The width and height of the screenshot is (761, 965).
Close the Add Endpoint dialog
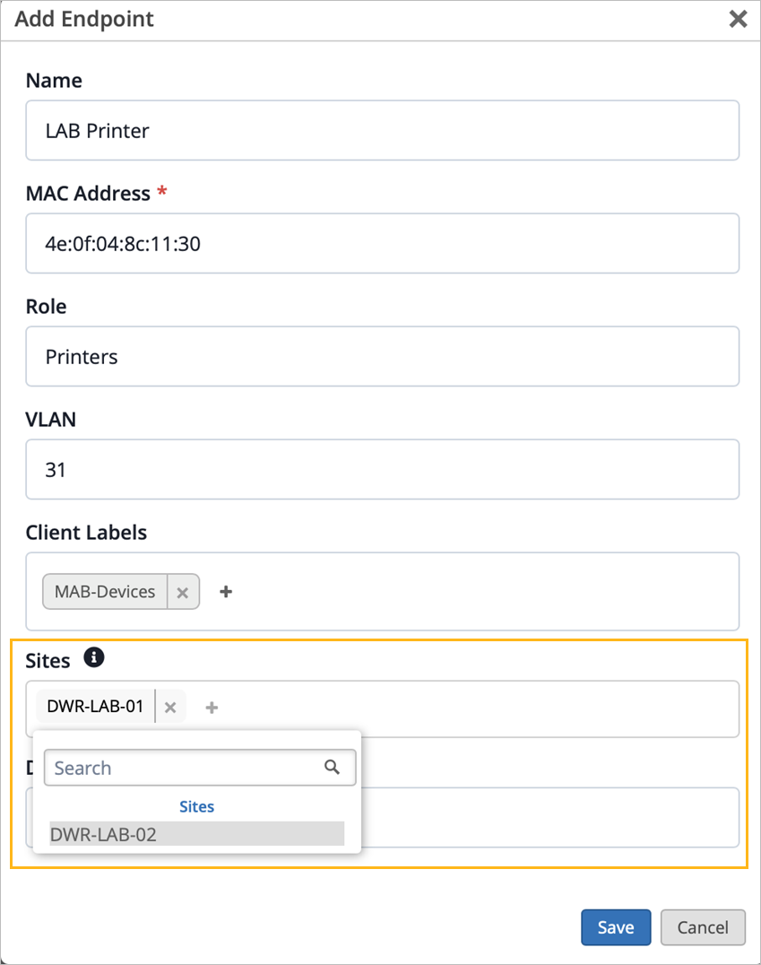[738, 19]
